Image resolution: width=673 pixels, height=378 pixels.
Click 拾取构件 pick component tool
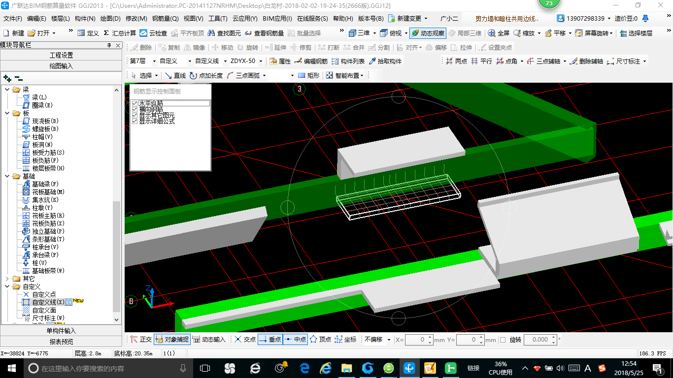tap(385, 62)
